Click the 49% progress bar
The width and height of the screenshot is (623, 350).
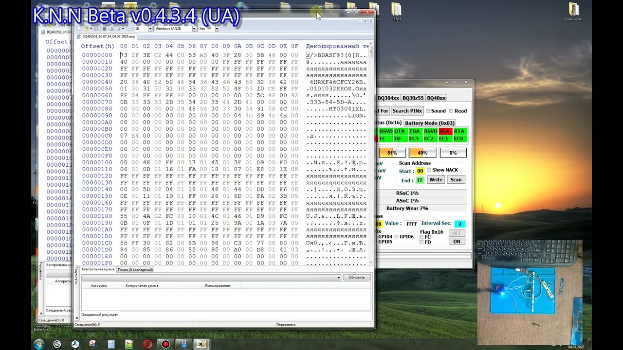[x=422, y=153]
